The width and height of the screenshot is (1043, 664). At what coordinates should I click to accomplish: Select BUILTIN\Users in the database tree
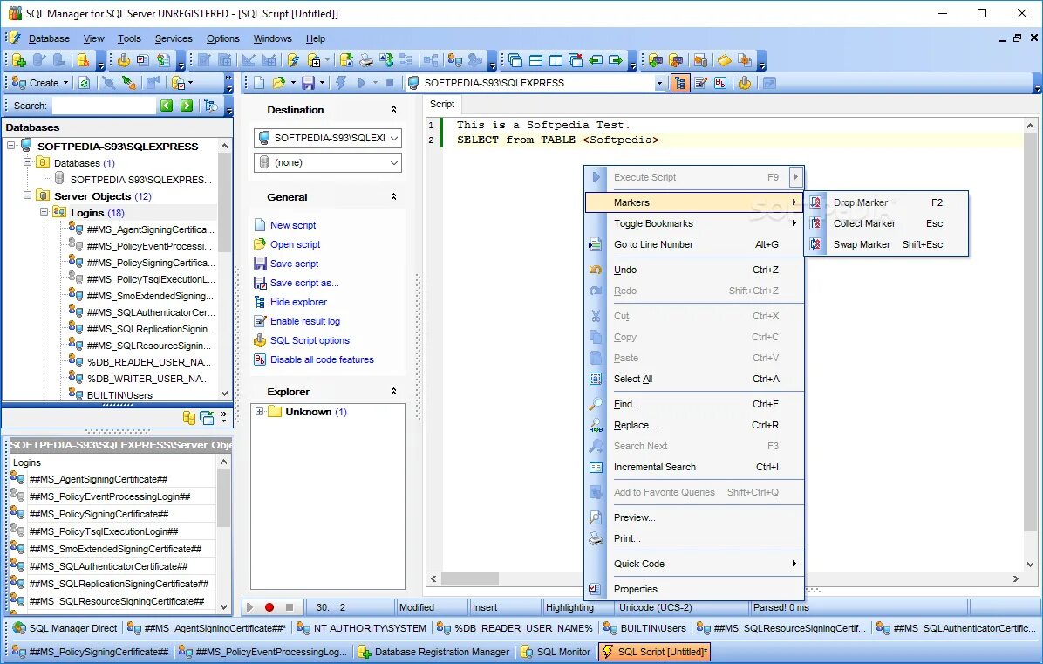(119, 395)
